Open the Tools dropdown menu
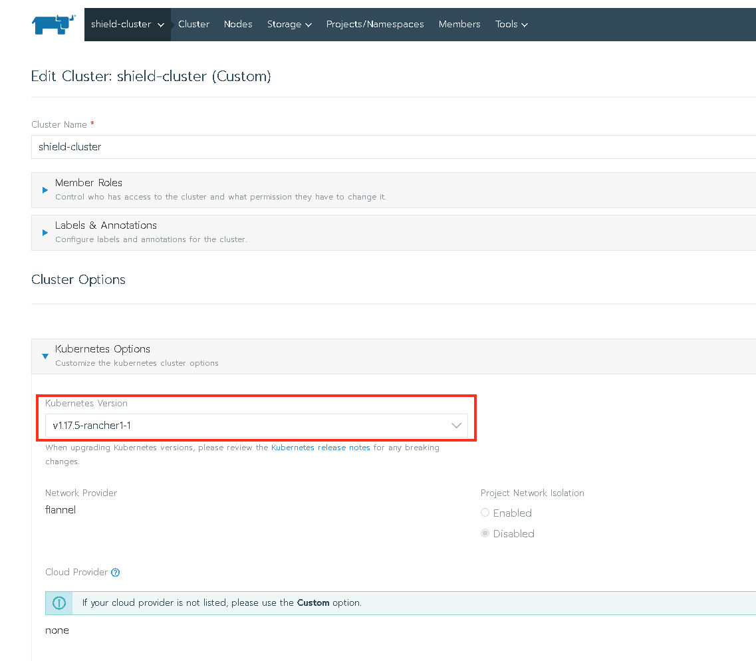 tap(511, 24)
